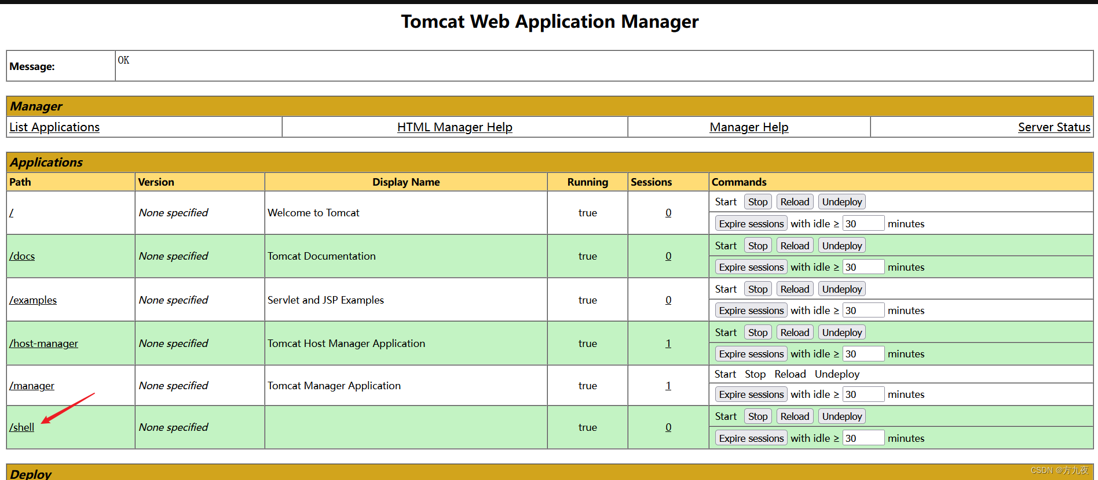Expire sessions for /shell application
The height and width of the screenshot is (480, 1098).
coord(751,438)
